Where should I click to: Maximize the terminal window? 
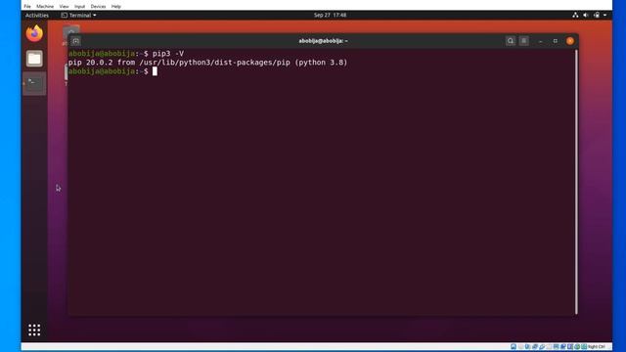click(x=555, y=41)
